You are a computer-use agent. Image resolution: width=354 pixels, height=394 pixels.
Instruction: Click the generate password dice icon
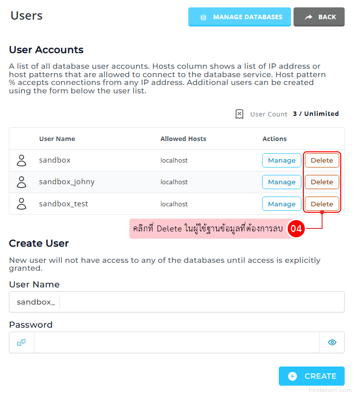coord(22,342)
